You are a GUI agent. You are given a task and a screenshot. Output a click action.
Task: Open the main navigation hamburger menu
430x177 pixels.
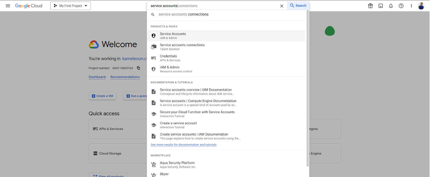tap(8, 6)
